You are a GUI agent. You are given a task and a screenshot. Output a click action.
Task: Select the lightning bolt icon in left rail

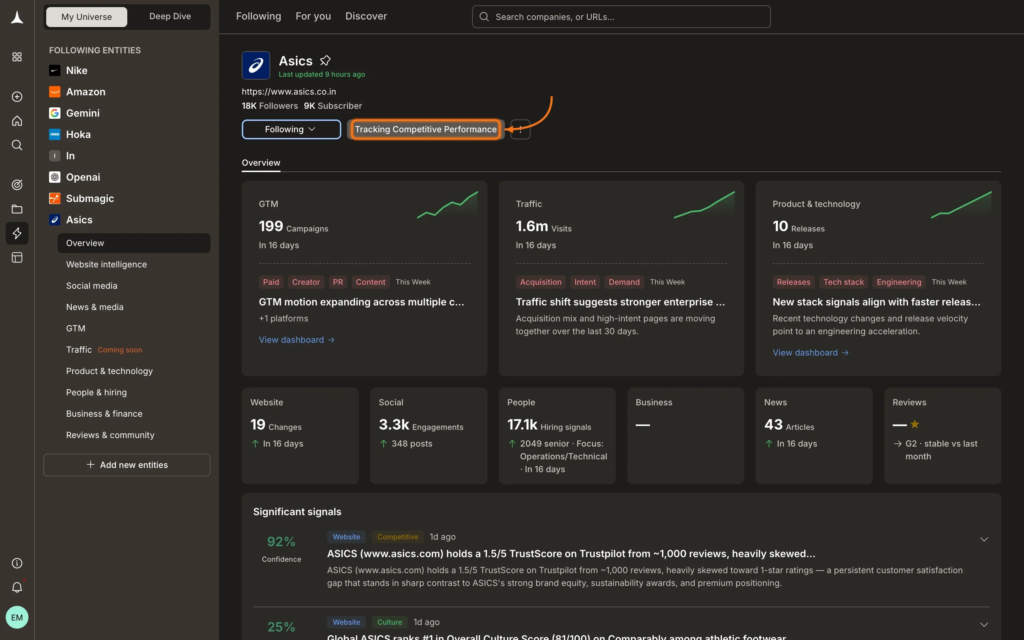(x=17, y=233)
